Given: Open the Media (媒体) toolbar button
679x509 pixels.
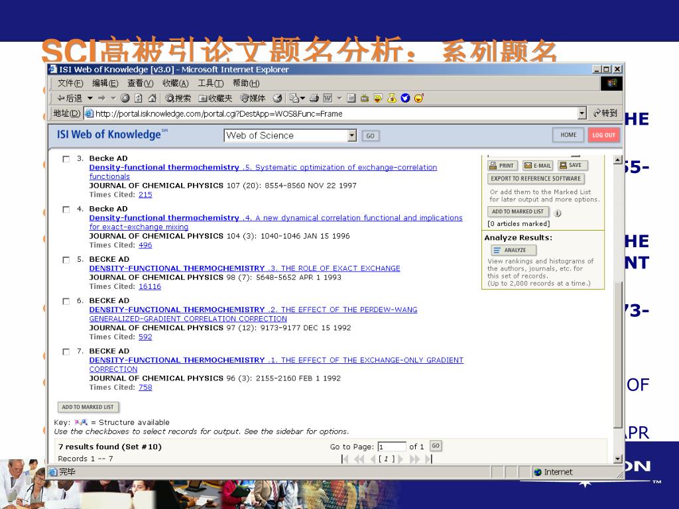Looking at the screenshot, I should [x=253, y=98].
